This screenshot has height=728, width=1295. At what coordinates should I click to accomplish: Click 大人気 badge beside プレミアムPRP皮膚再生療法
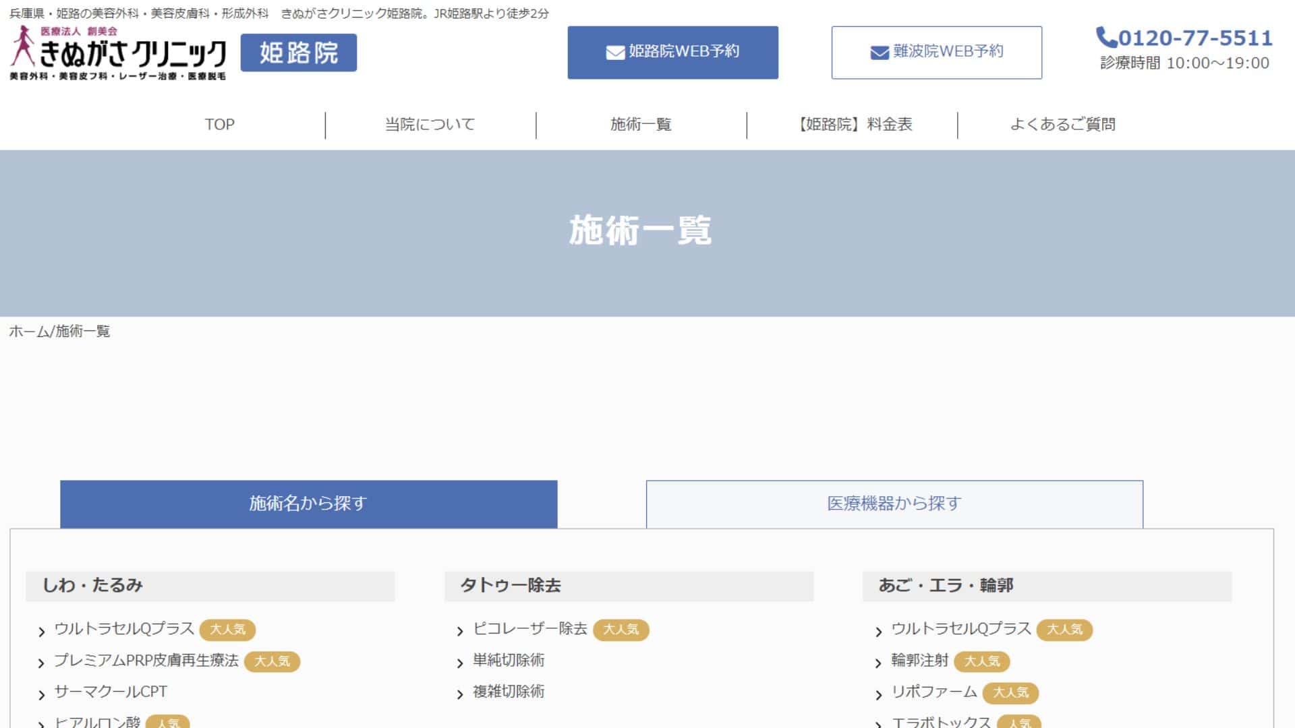pyautogui.click(x=272, y=661)
